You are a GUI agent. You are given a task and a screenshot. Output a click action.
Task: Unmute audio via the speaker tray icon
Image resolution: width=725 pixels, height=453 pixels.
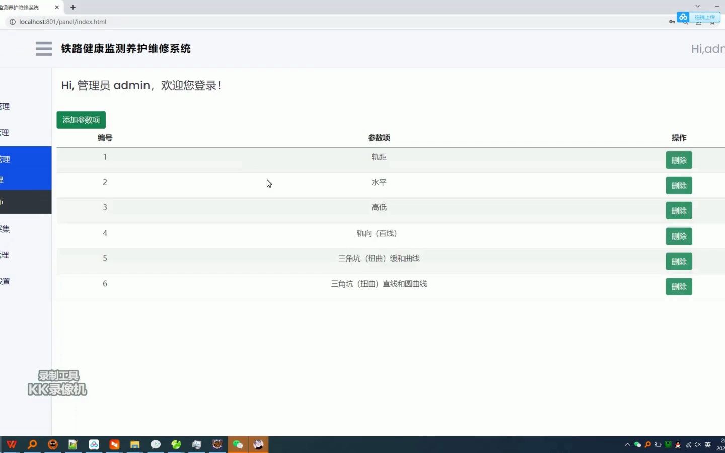pyautogui.click(x=698, y=445)
